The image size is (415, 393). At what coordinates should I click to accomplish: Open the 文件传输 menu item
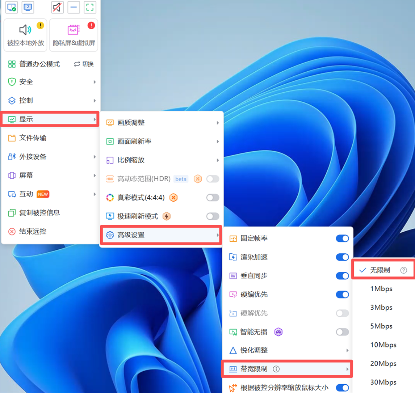[50, 138]
